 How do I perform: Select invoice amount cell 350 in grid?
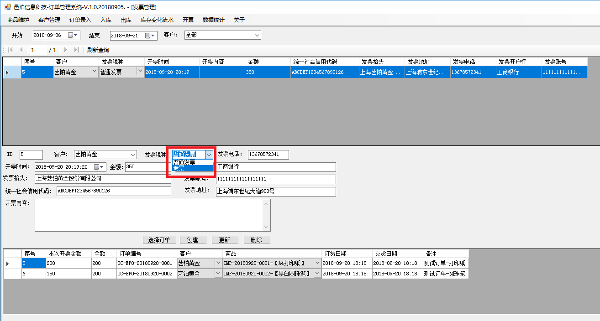click(x=268, y=72)
